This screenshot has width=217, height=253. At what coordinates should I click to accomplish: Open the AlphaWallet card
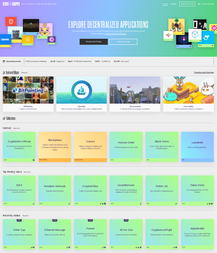coord(197,234)
